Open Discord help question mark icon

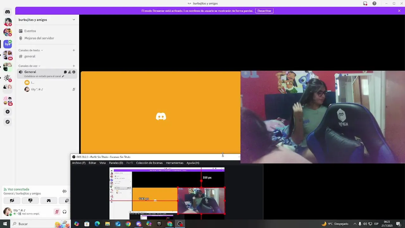374,3
